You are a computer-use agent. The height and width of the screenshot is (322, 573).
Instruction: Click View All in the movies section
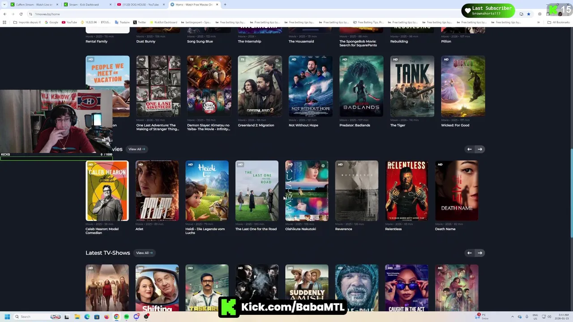click(x=137, y=149)
